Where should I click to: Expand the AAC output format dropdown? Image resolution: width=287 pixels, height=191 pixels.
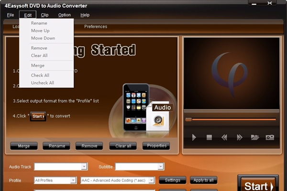(151, 180)
